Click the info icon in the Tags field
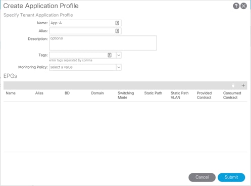 (x=110, y=55)
